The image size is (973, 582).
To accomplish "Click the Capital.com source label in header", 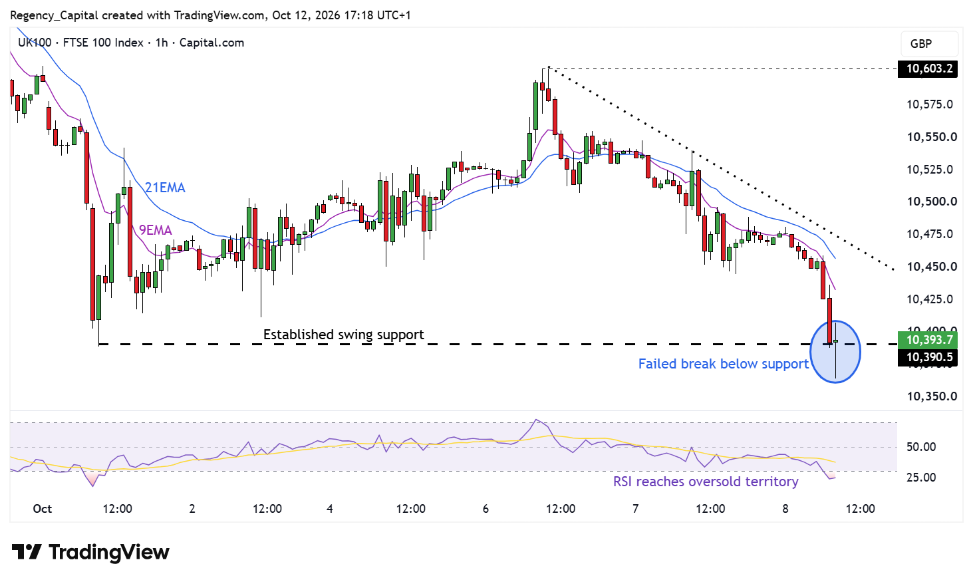I will [x=211, y=43].
